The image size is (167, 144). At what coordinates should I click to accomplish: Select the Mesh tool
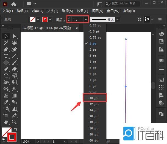6,96
